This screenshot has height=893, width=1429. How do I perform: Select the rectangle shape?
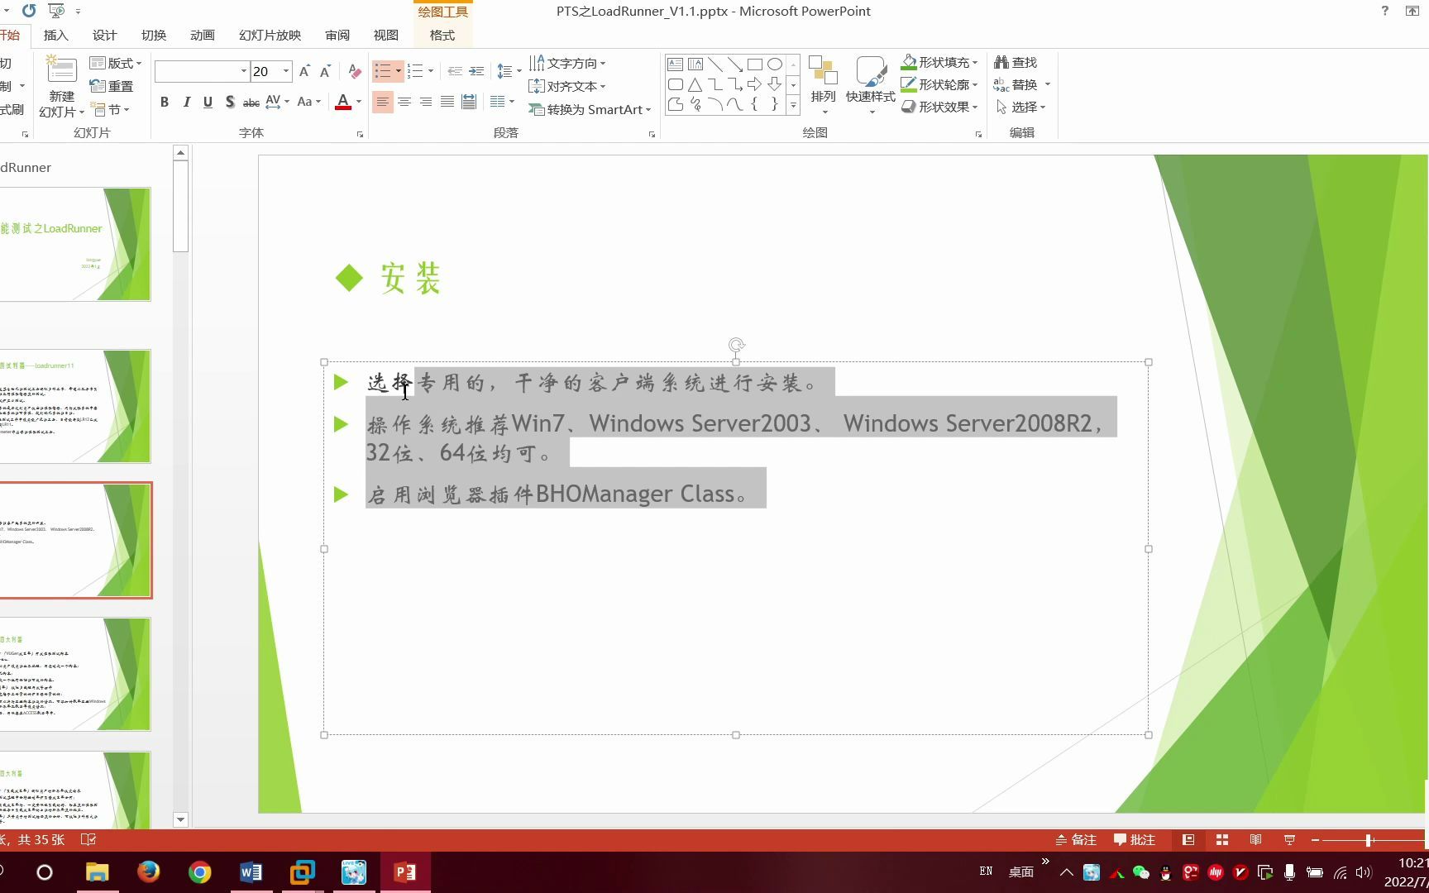[x=754, y=64]
